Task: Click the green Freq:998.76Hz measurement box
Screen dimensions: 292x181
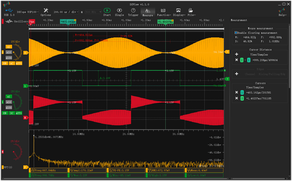Action: pyautogui.click(x=48, y=175)
